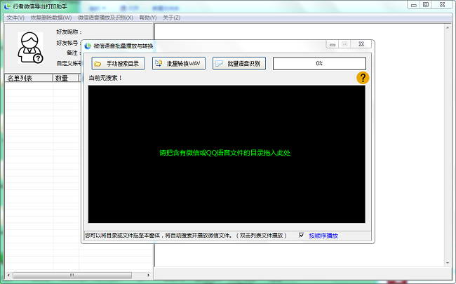Click 批量语音识别 button
This screenshot has width=456, height=284.
[x=239, y=63]
